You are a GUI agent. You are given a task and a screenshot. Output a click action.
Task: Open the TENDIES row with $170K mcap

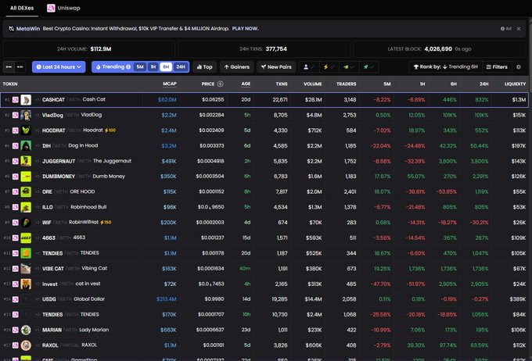(264, 315)
